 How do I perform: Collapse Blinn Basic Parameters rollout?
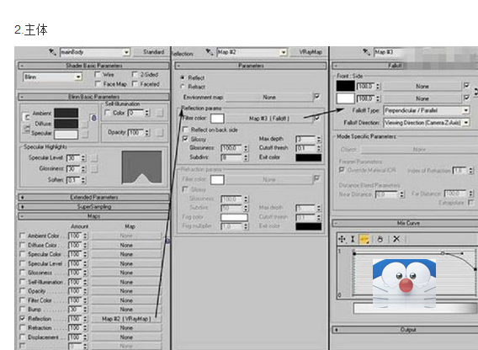[x=93, y=97]
